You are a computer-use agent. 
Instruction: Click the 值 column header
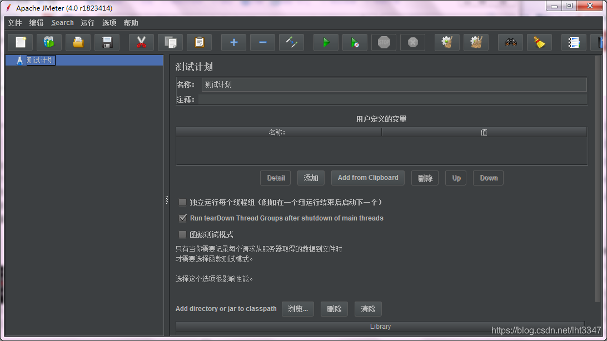(x=484, y=132)
